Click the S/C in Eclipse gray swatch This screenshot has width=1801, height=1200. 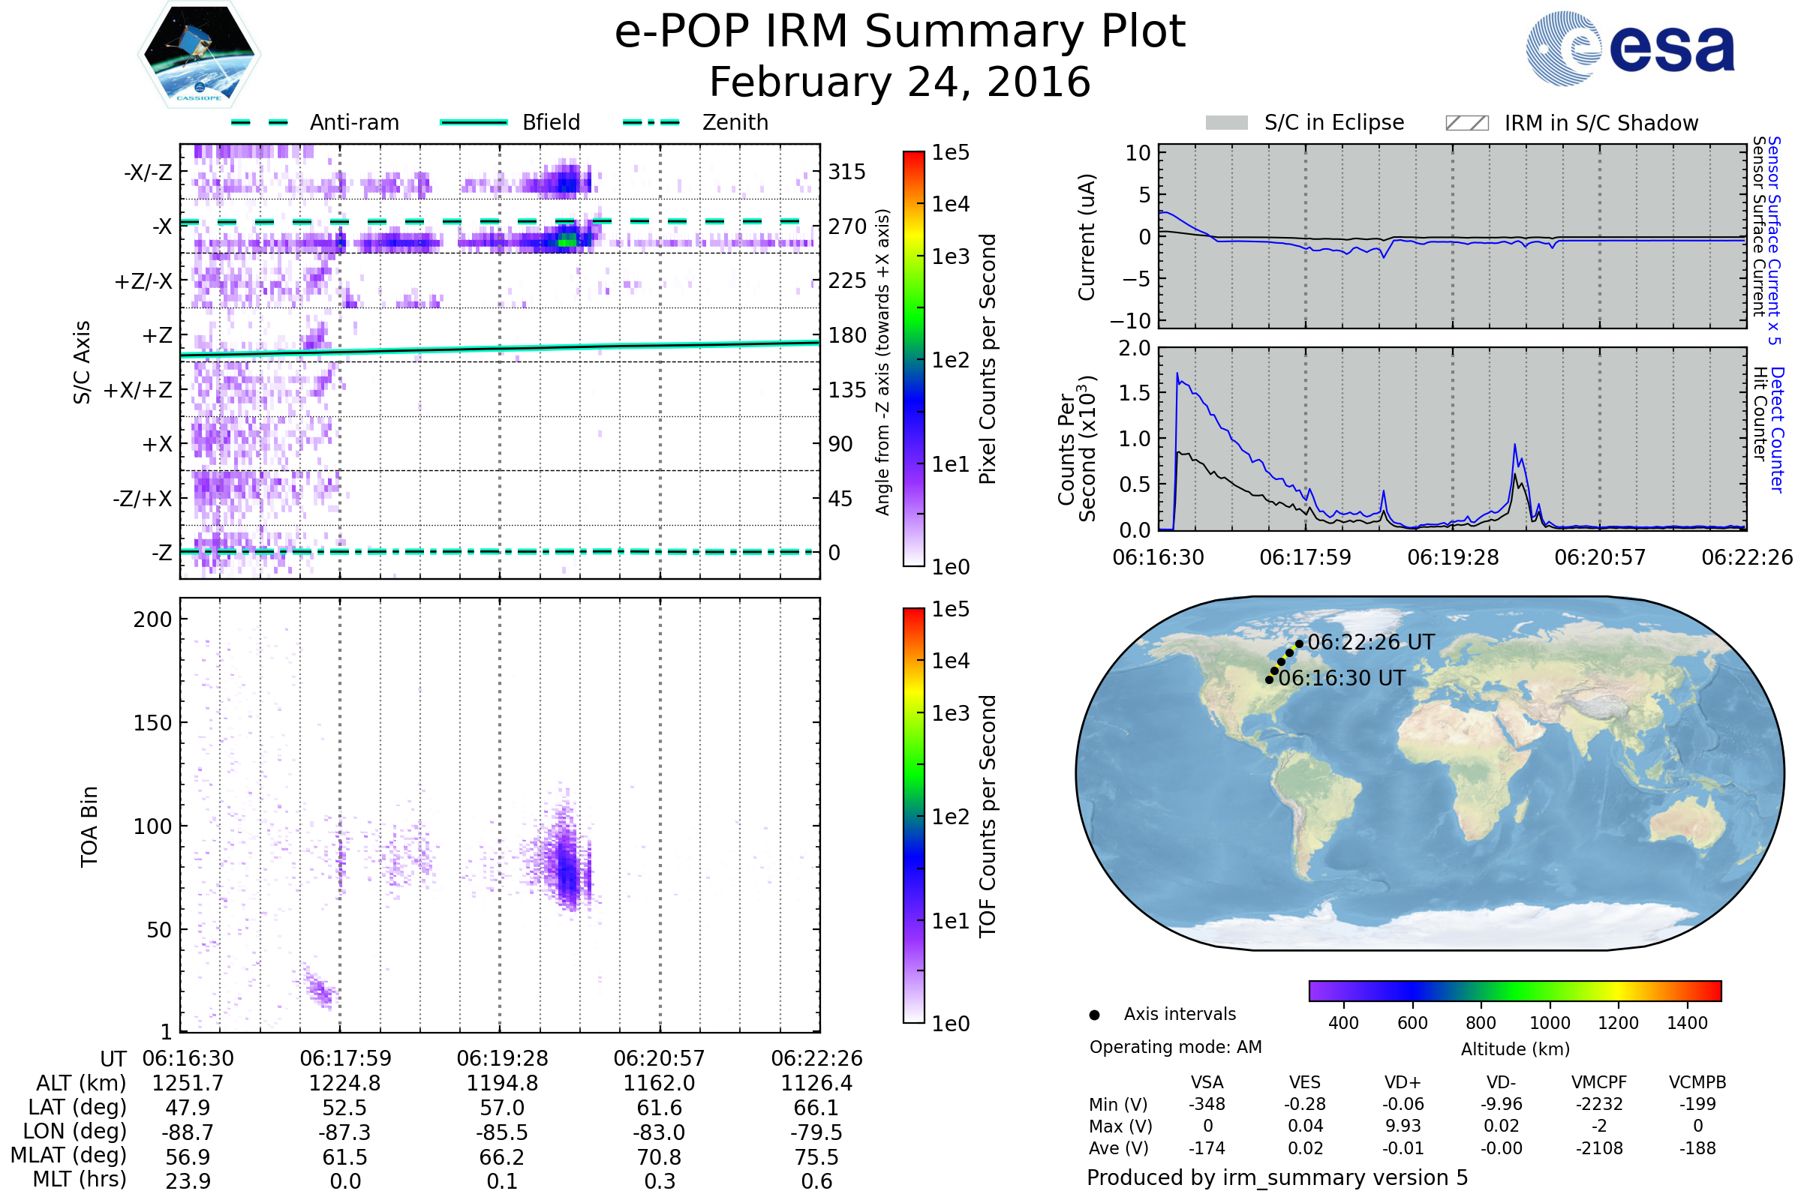[1226, 123]
